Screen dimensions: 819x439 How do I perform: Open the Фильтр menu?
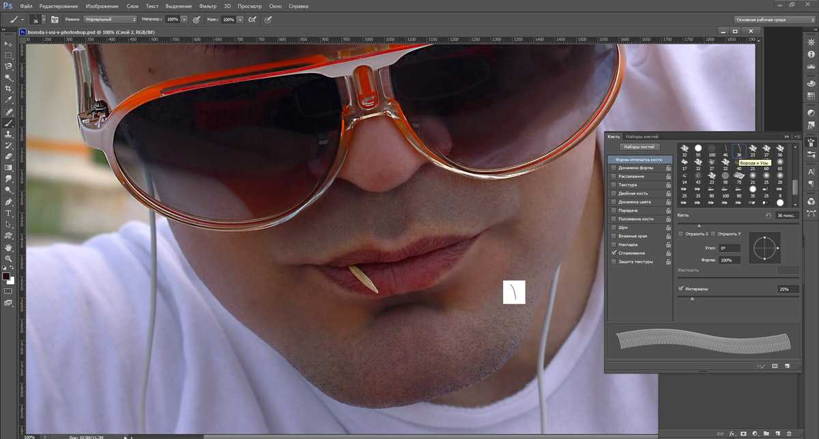(x=207, y=6)
